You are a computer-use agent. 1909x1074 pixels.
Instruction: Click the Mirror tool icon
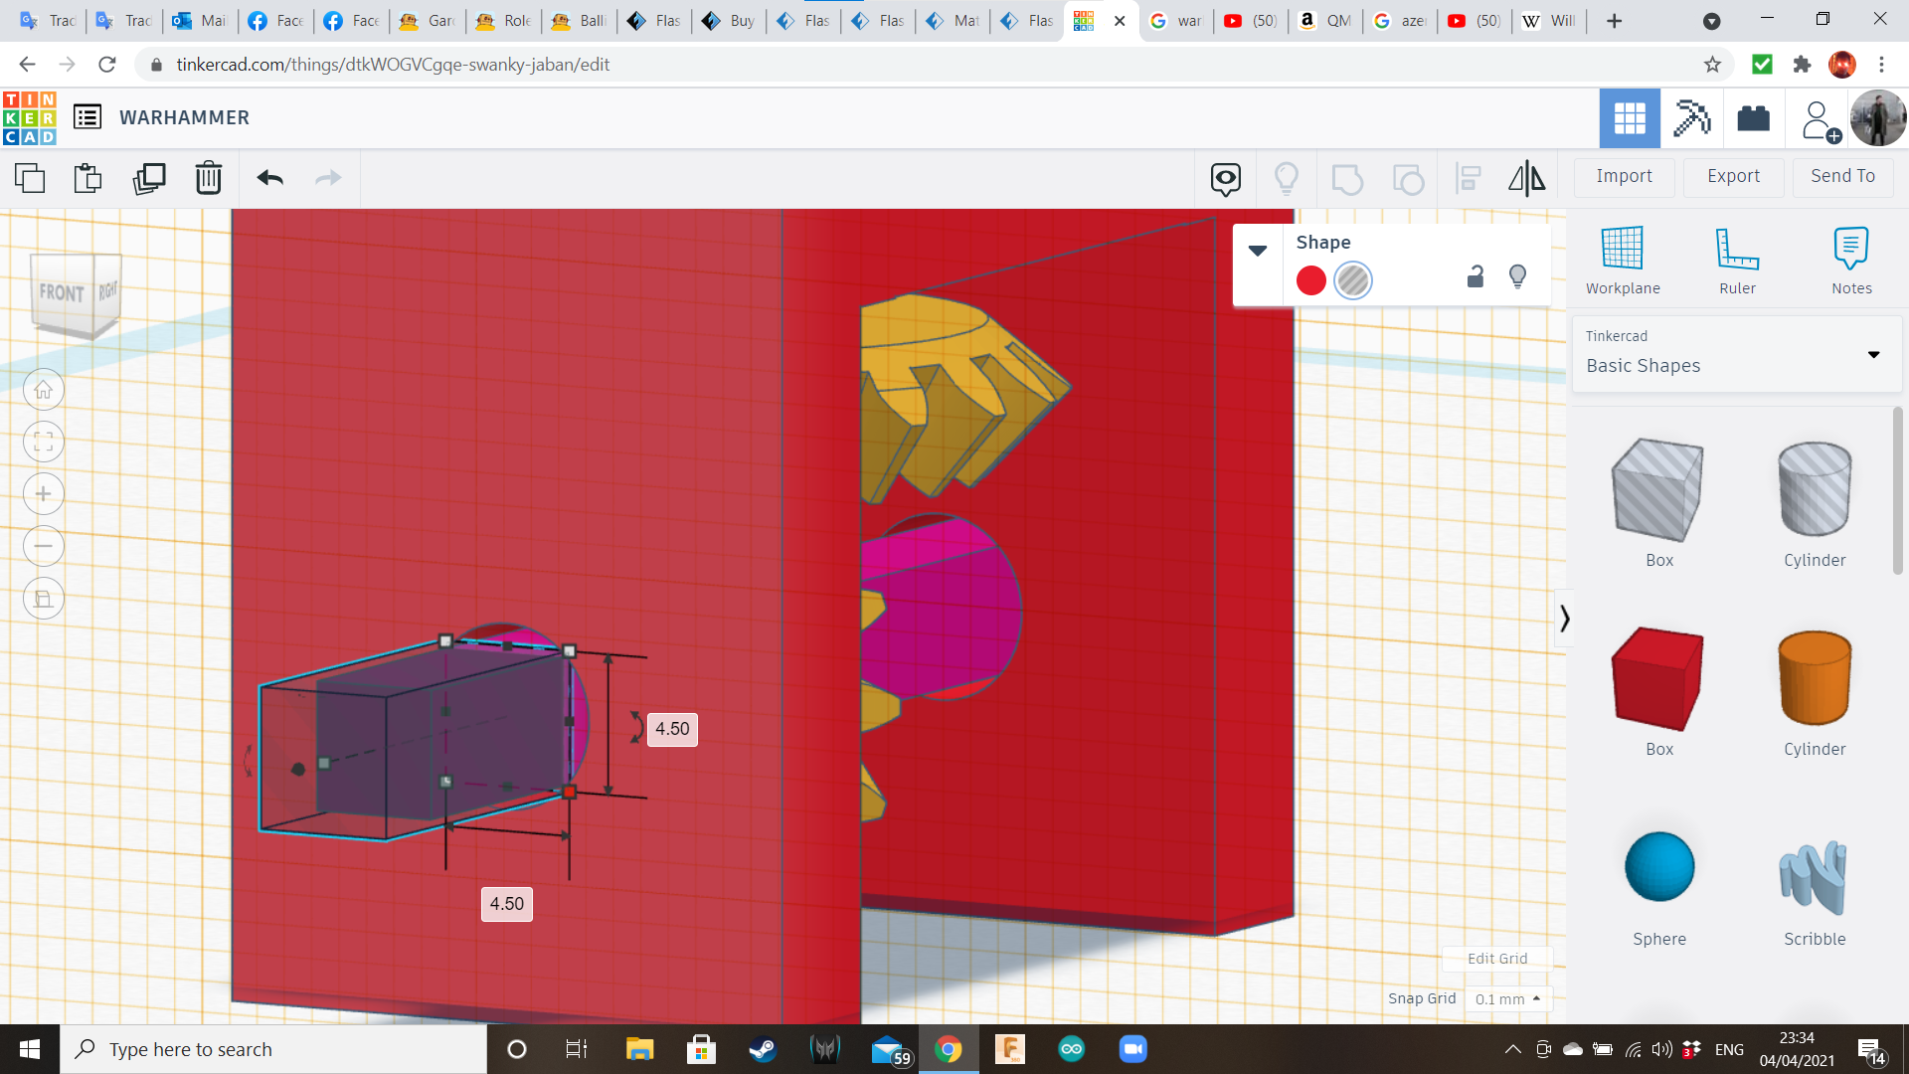click(x=1526, y=178)
